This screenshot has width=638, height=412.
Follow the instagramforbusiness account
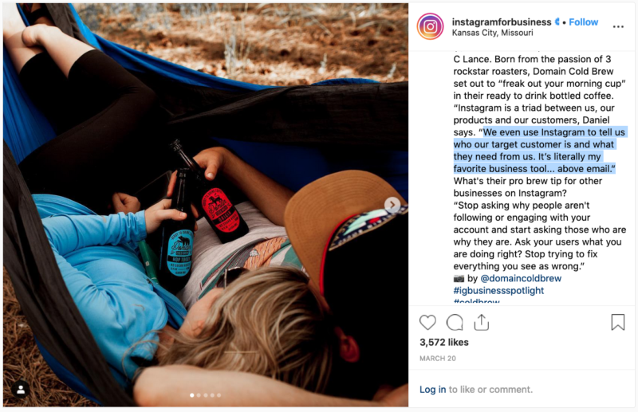tap(584, 22)
